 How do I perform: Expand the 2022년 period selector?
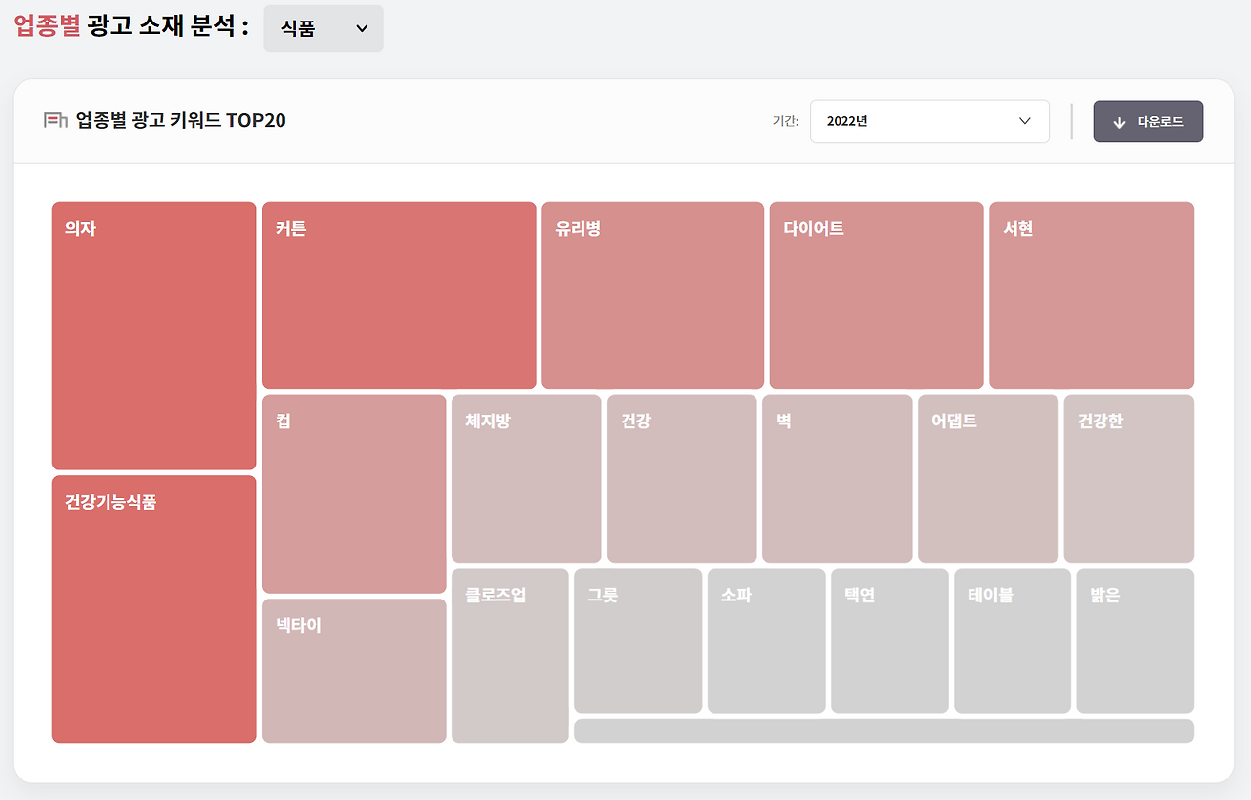tap(928, 121)
